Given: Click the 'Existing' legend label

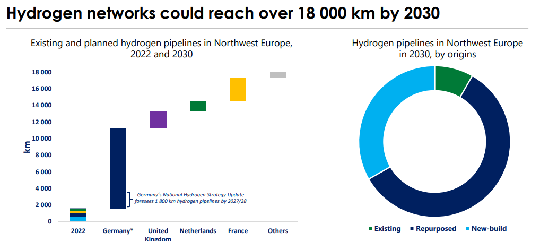Looking at the screenshot, I should click(x=387, y=228).
